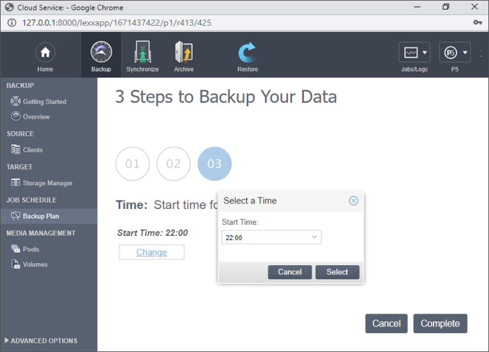
Task: Expand the Advanced Options section
Action: click(41, 341)
